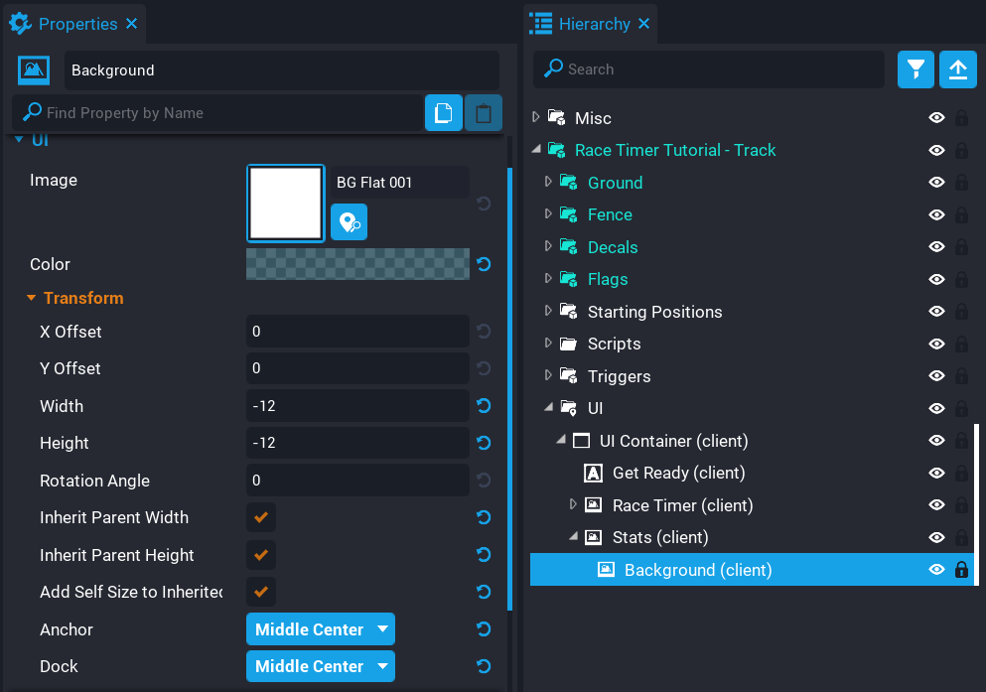Hide the Misc folder with eye icon
986x692 pixels.
[935, 118]
